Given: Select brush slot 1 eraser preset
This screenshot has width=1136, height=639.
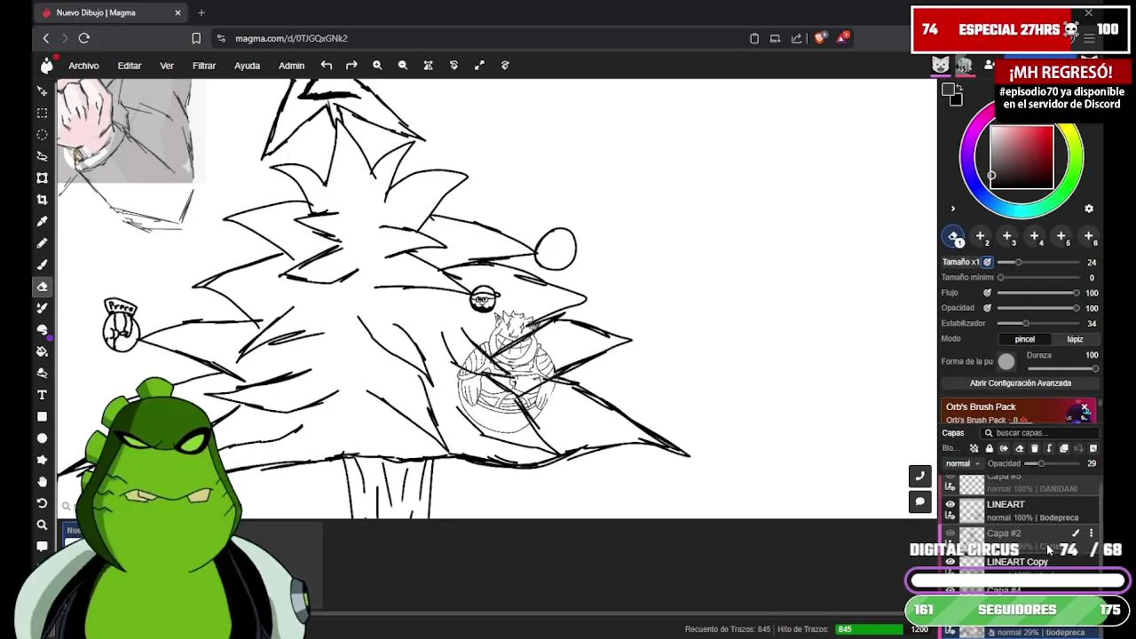Looking at the screenshot, I should [x=954, y=237].
